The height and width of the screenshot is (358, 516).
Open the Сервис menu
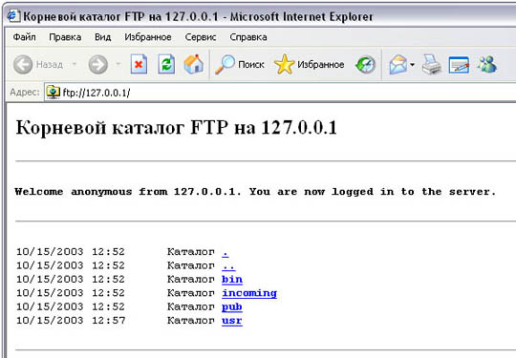pyautogui.click(x=201, y=37)
